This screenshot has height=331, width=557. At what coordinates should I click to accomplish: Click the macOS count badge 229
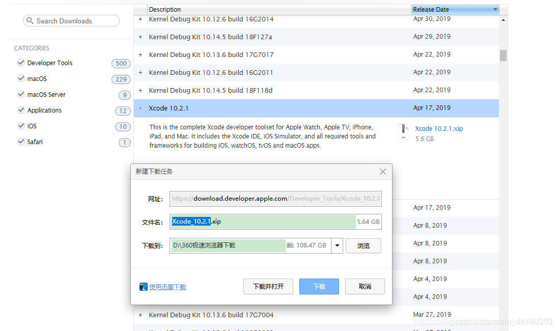(121, 79)
